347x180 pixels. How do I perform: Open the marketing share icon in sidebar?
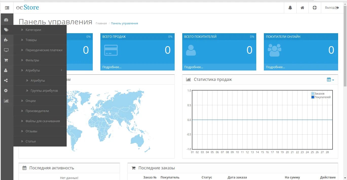(x=6, y=81)
